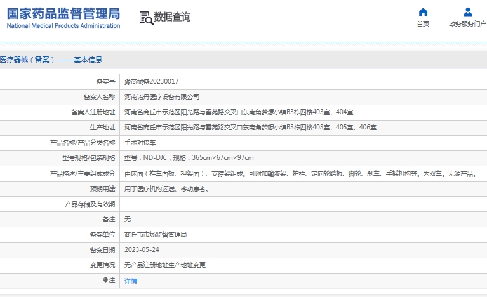Image resolution: width=487 pixels, height=297 pixels.
Task: Click the 备案单位 row label
Action: pyautogui.click(x=102, y=235)
